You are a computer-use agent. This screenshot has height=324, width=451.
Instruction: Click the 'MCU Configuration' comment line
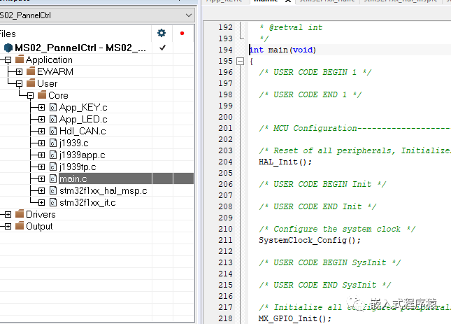(355, 128)
